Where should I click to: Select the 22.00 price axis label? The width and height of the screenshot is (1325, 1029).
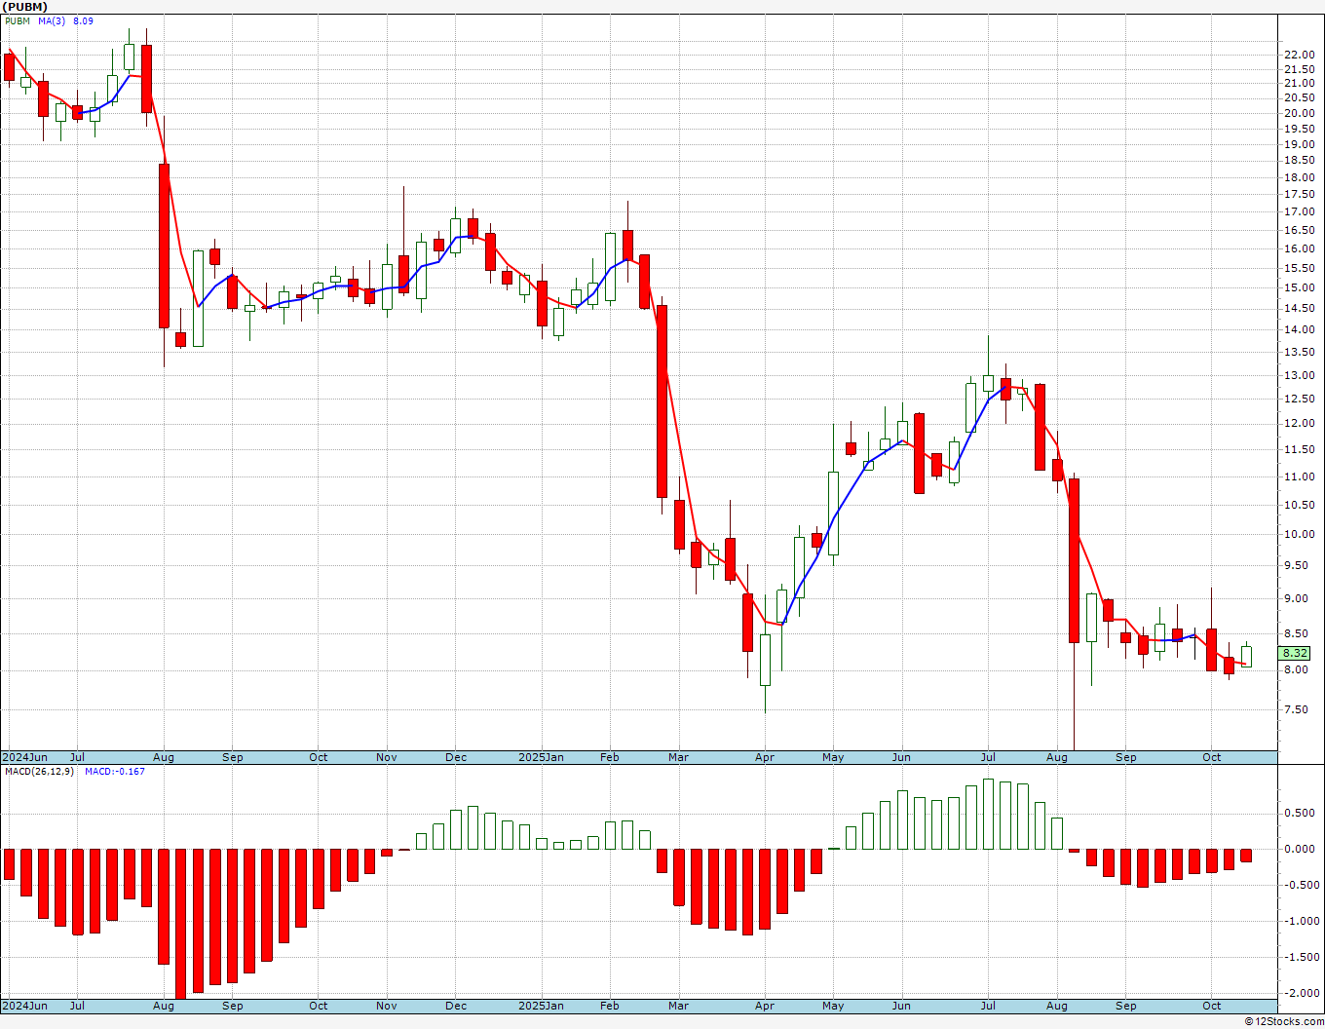(x=1298, y=55)
